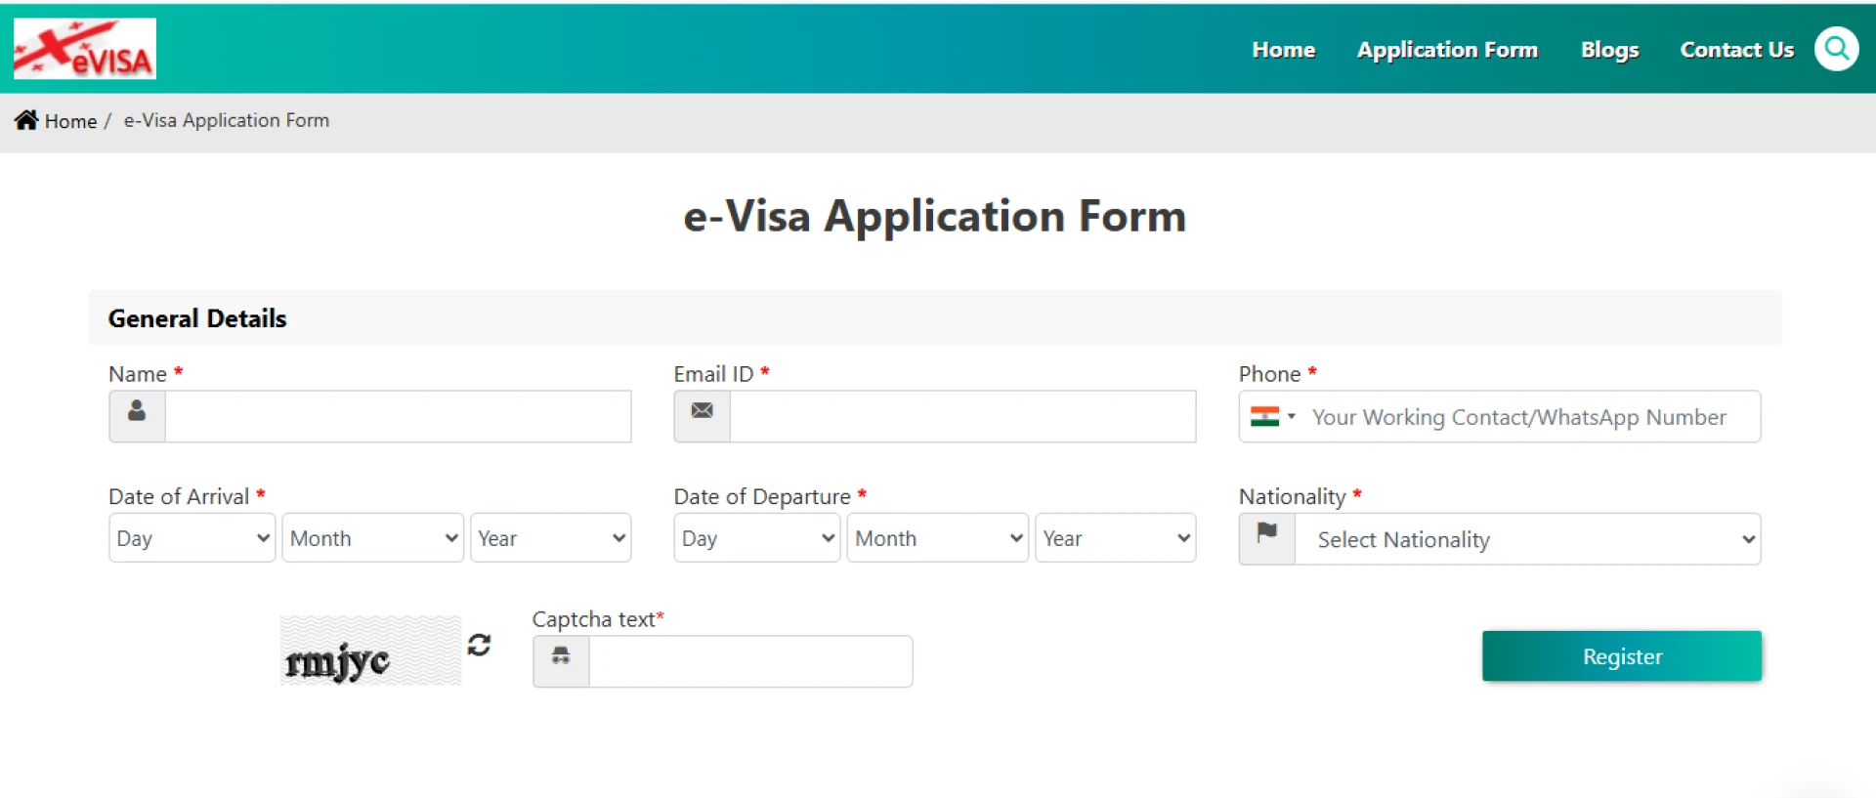Screen dimensions: 1876x798
Task: Go to the Blogs page
Action: click(x=1609, y=49)
